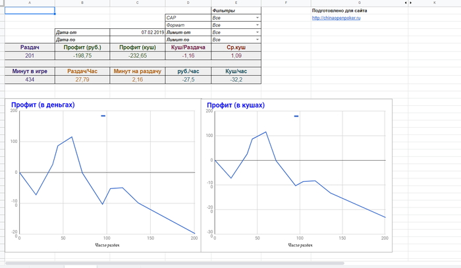The image size is (461, 268).
Task: Select the Дата от label cell
Action: (82, 32)
